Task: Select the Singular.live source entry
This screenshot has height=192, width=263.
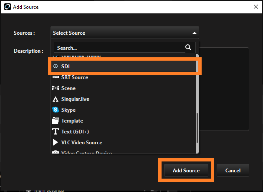Action: pyautogui.click(x=75, y=99)
